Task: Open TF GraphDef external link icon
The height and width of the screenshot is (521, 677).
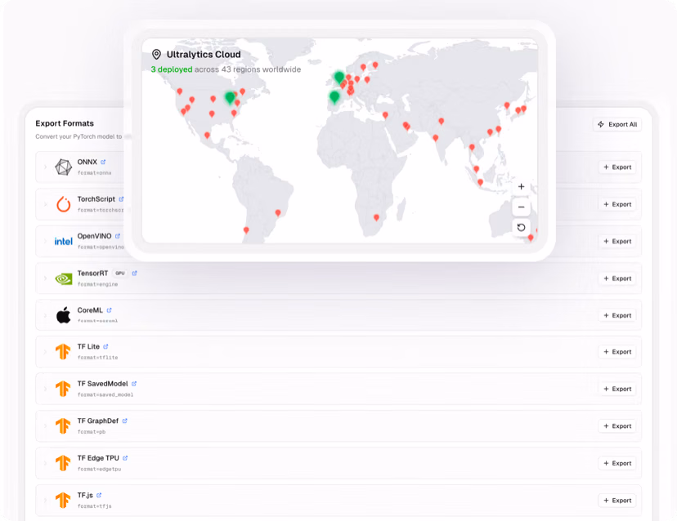Action: pyautogui.click(x=125, y=421)
